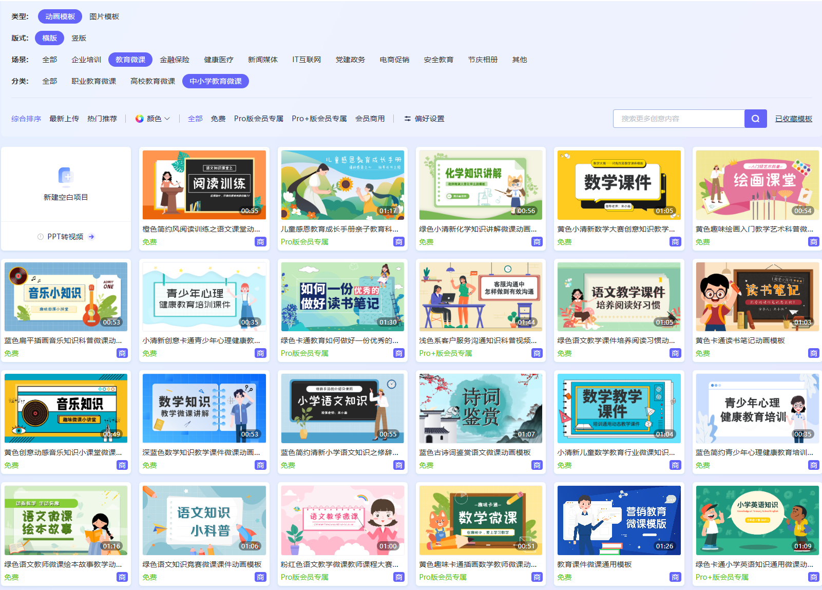
Task: Click the chevron arrow next to 颜色
Action: tap(167, 119)
